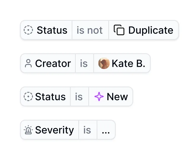
Task: Click Kate B.'s avatar photo
Action: coord(104,63)
